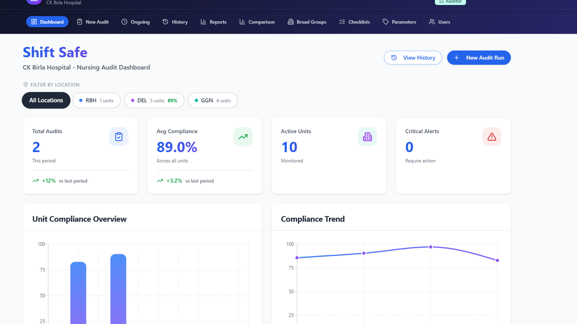Image resolution: width=577 pixels, height=324 pixels.
Task: Open the Comparison tab
Action: click(257, 22)
